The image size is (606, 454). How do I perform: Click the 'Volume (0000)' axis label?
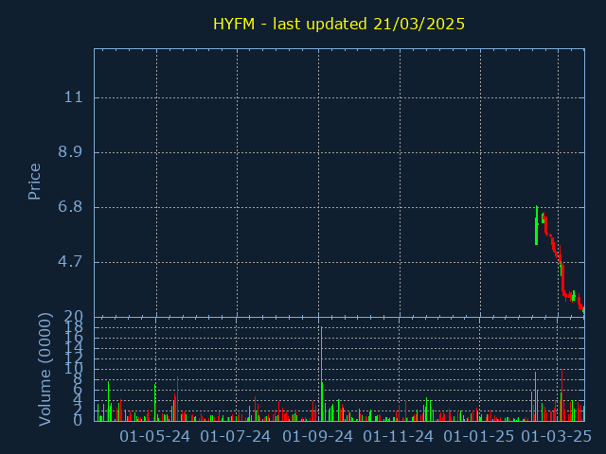click(x=45, y=370)
